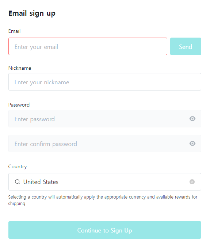The height and width of the screenshot is (246, 210).
Task: Open the Country selector showing United States
Action: coord(105,182)
